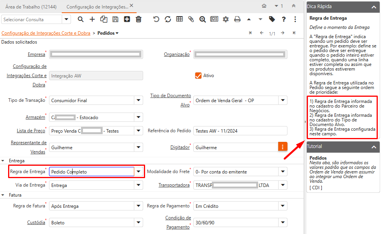Uncheck the Ativo checkbox

point(198,76)
